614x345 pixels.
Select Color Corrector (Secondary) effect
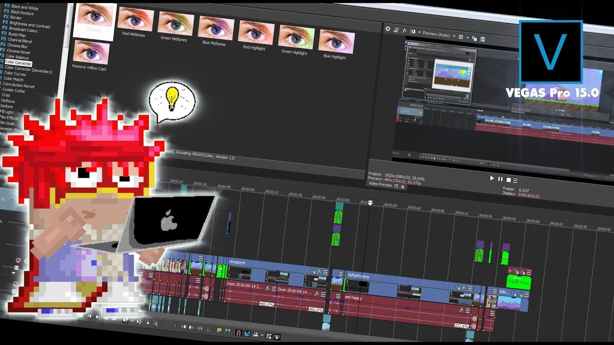click(x=27, y=69)
